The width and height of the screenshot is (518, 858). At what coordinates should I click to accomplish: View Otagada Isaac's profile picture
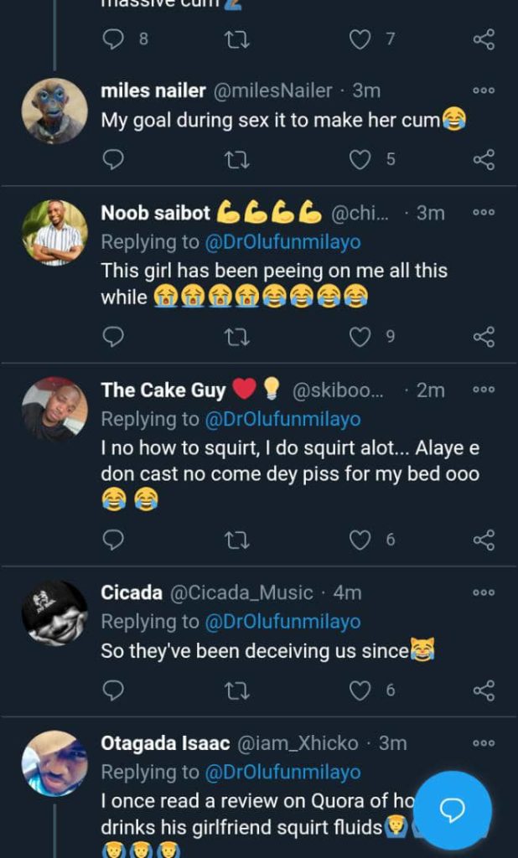(54, 762)
